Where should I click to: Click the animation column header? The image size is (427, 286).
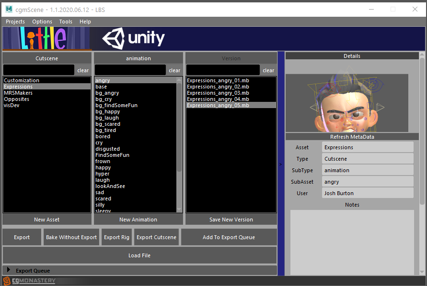[138, 58]
